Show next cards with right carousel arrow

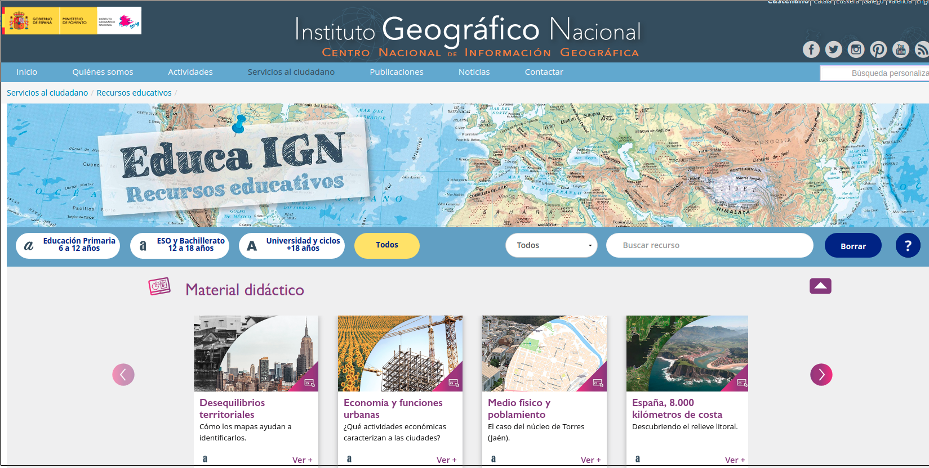point(821,375)
